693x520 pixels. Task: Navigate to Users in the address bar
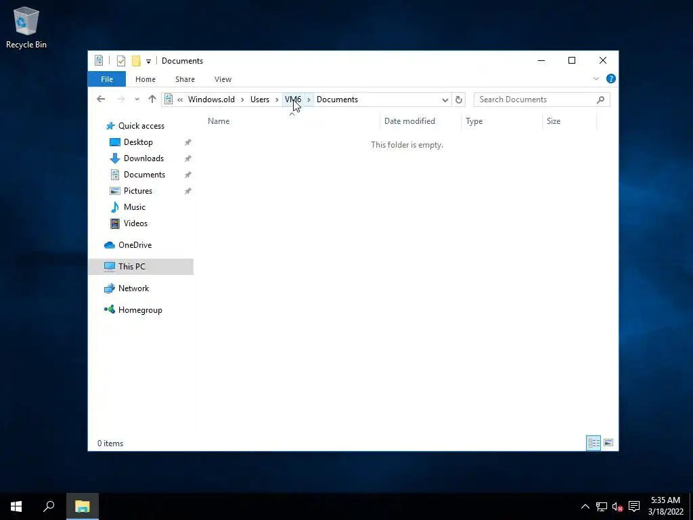[260, 100]
